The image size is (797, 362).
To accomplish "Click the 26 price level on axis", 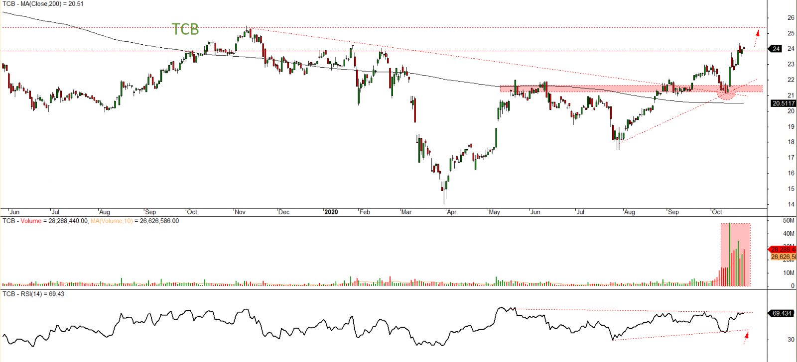I will [x=791, y=17].
